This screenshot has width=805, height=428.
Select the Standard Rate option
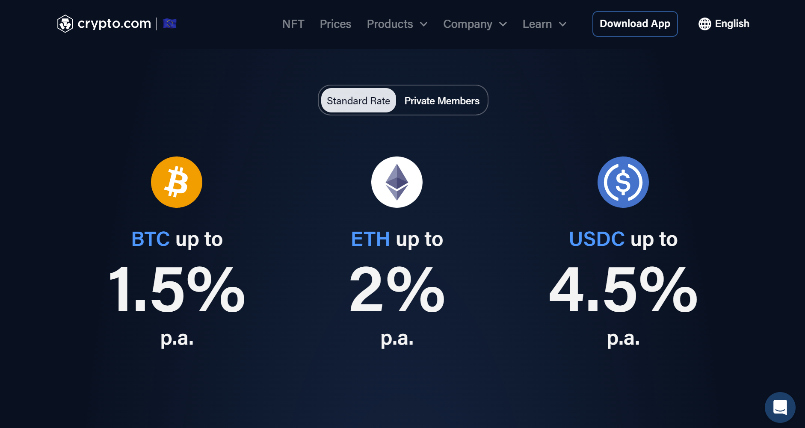[x=358, y=100]
